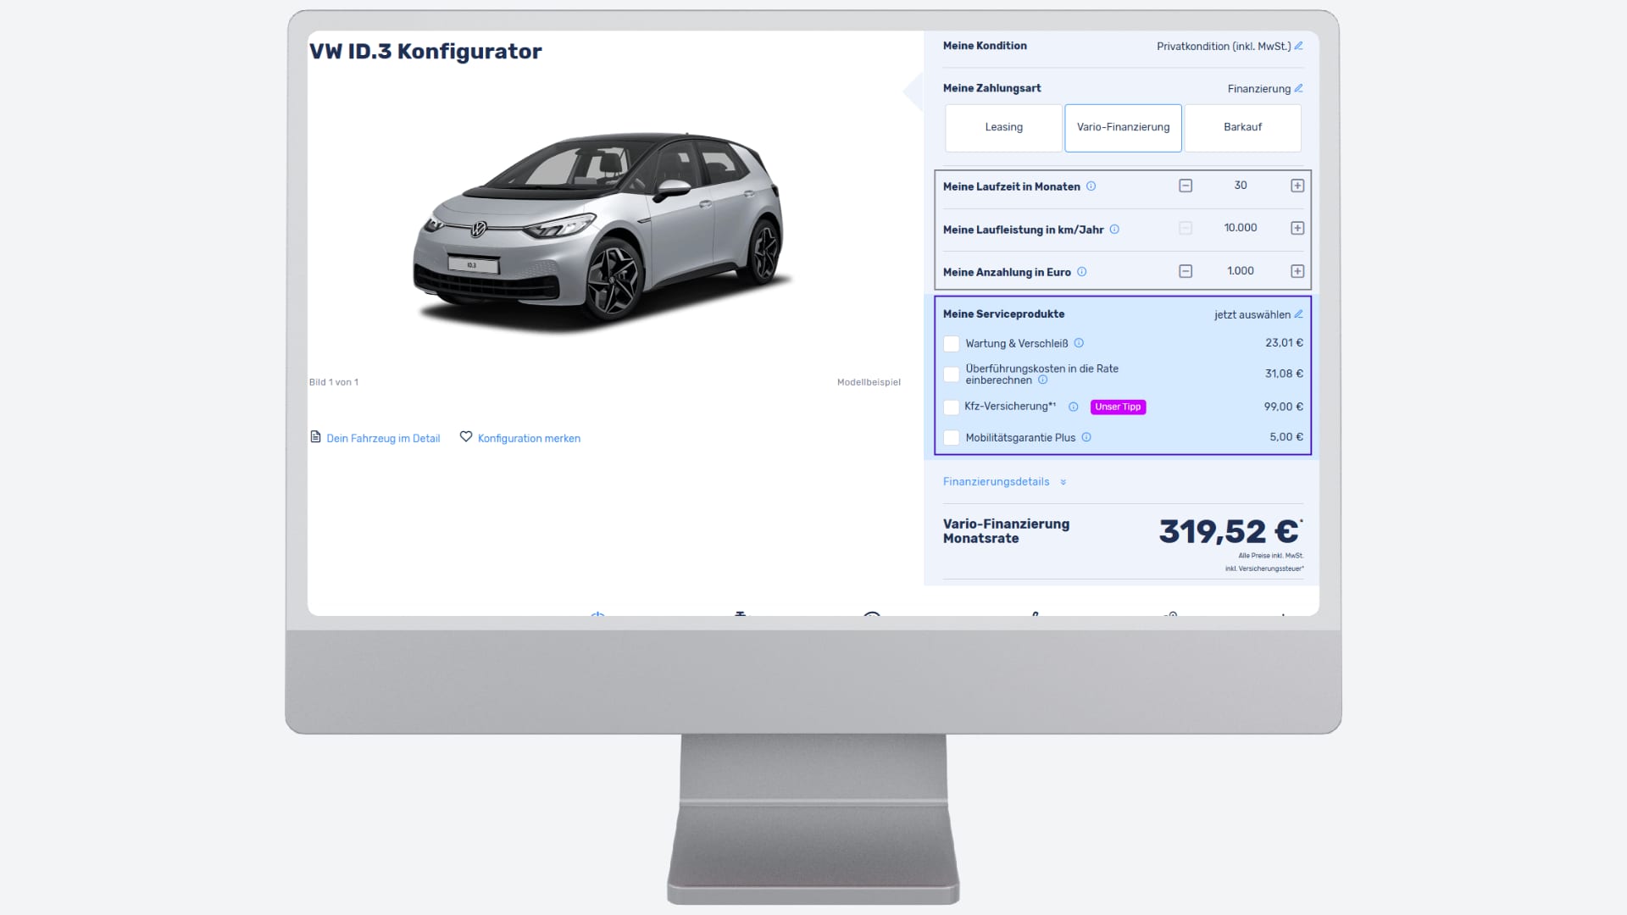
Task: Click the Bild 1 von 1 caption
Action: click(x=334, y=383)
